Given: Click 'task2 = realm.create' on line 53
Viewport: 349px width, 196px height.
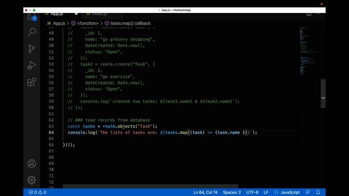Looking at the screenshot, I should click(105, 64).
